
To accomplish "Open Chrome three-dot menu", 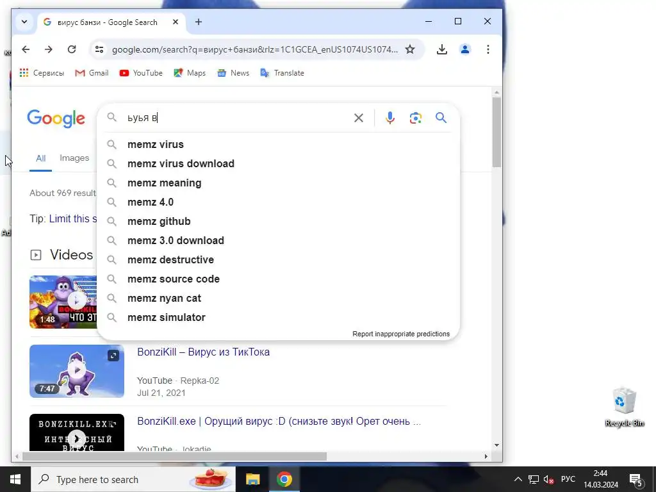I will [488, 49].
